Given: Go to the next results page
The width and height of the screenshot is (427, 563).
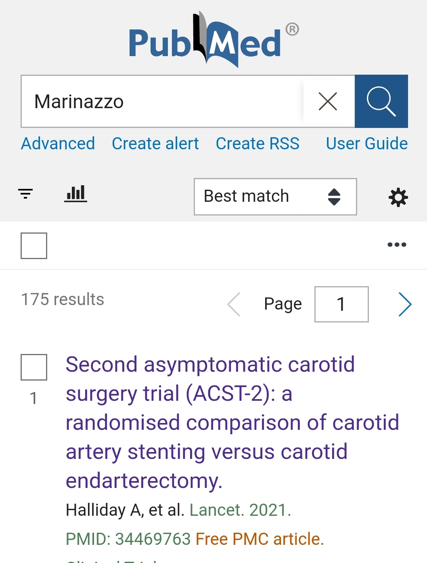Looking at the screenshot, I should click(x=405, y=304).
